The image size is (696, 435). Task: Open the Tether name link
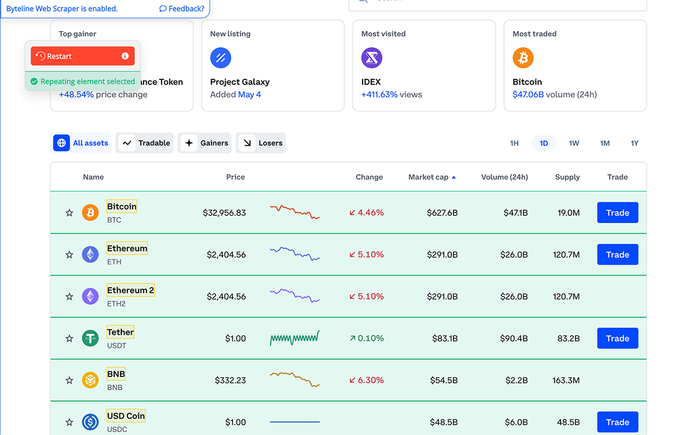pyautogui.click(x=120, y=332)
